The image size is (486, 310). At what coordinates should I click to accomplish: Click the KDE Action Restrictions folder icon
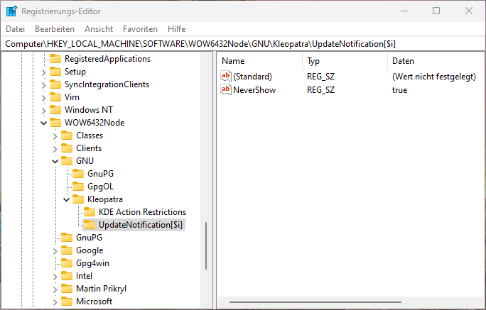[x=89, y=212]
